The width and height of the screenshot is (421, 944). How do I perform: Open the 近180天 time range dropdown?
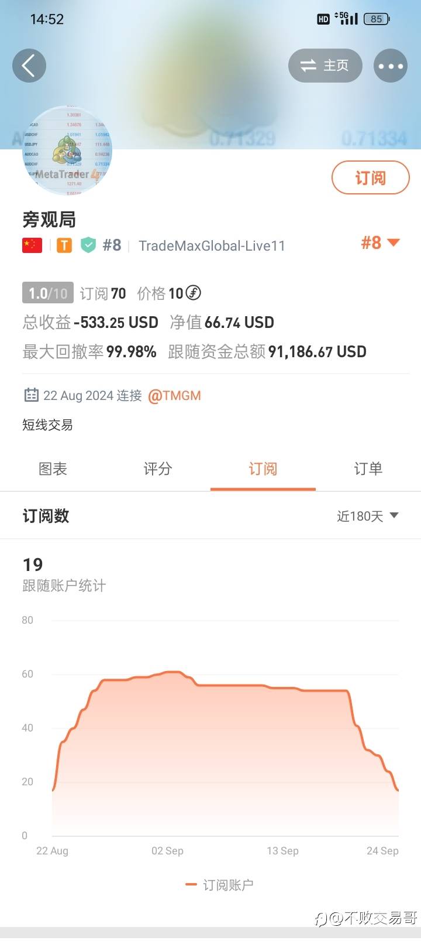368,516
